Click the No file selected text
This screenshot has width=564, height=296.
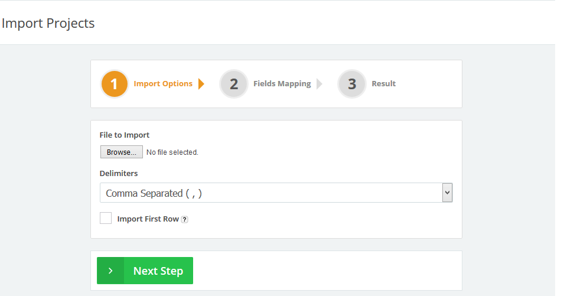[x=172, y=152]
